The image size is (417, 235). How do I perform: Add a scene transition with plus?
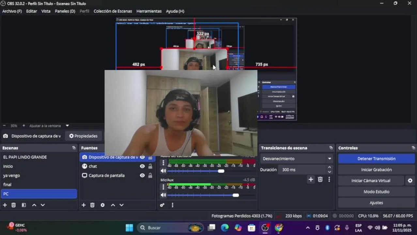[x=311, y=179]
